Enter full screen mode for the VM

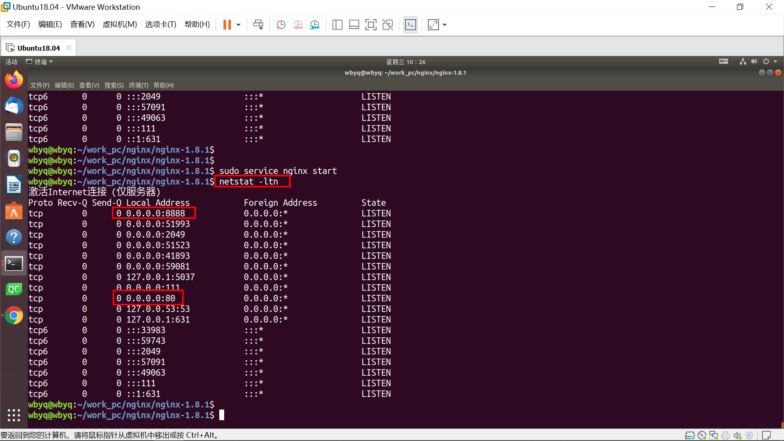point(371,24)
